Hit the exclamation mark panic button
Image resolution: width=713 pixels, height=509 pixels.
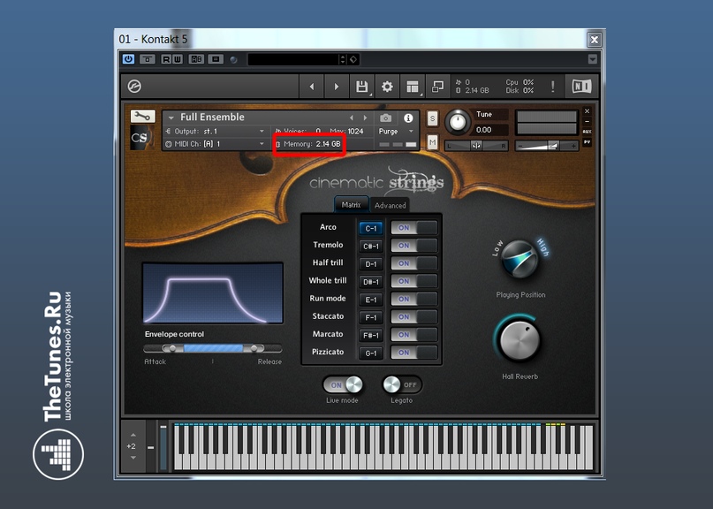pyautogui.click(x=553, y=87)
